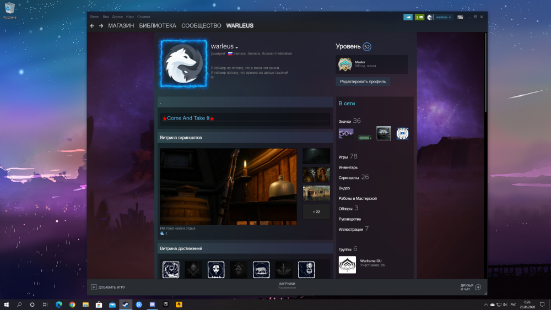
Task: Open the village screenshot thumbnail
Action: 316,193
